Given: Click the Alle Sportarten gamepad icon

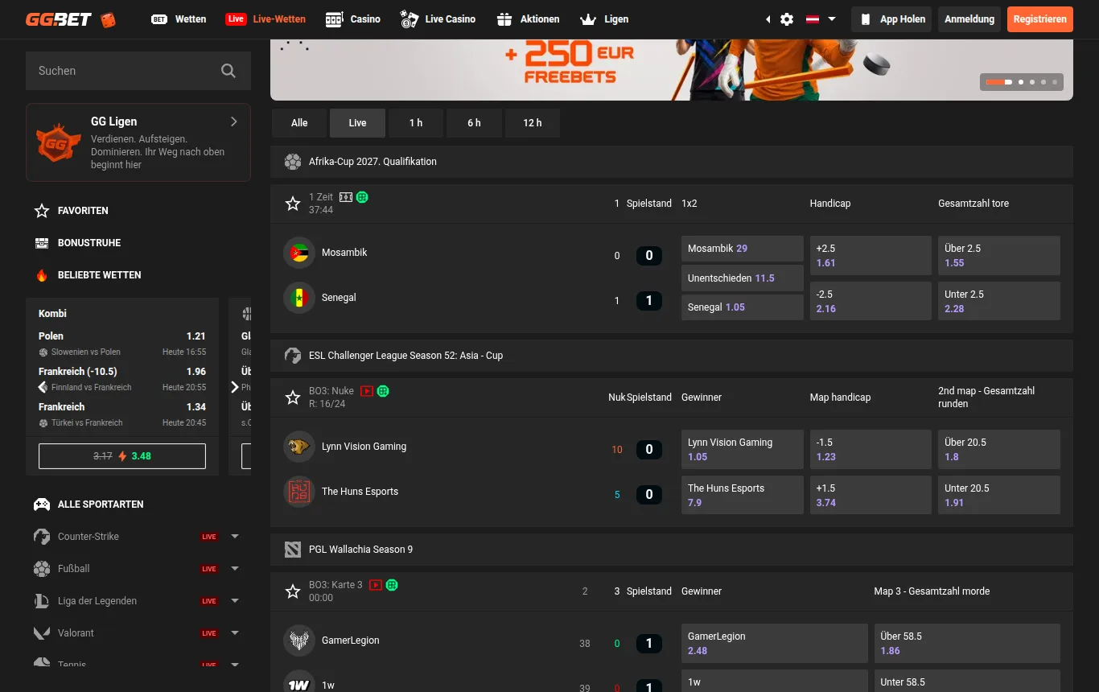Looking at the screenshot, I should pyautogui.click(x=42, y=505).
